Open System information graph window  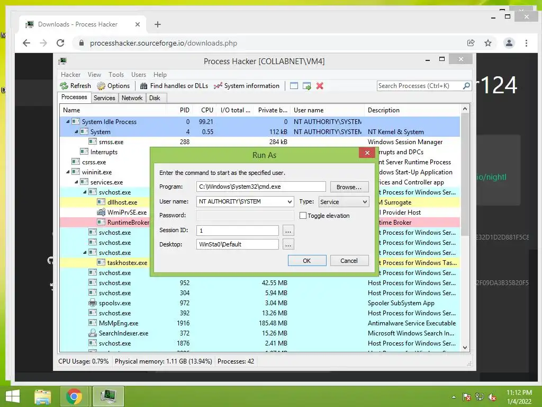click(x=247, y=86)
